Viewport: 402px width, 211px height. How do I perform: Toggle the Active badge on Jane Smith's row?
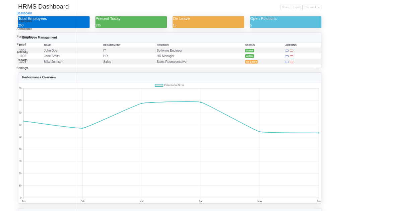coord(249,56)
